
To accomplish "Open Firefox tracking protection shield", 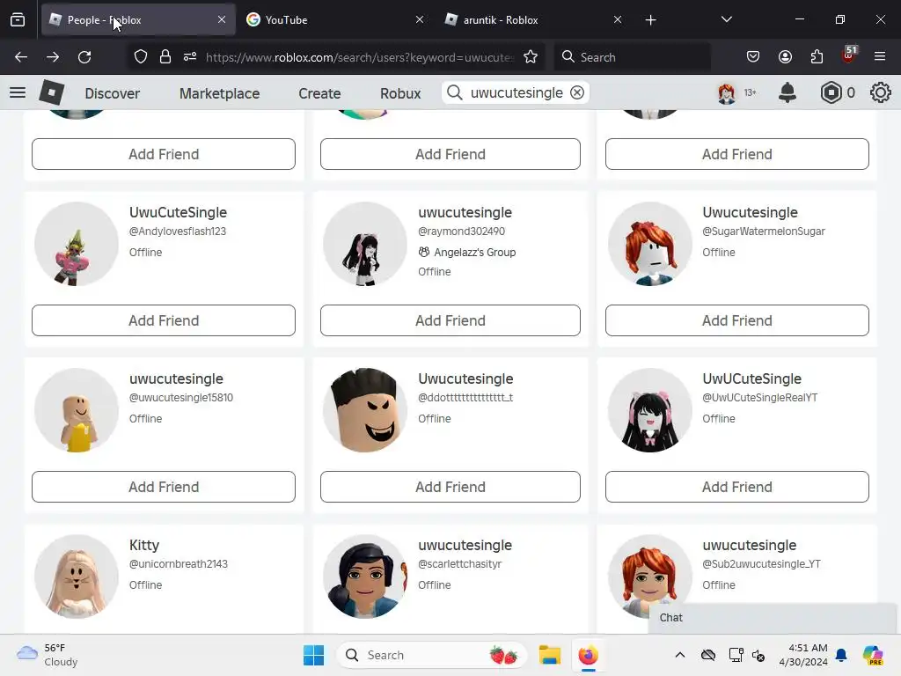I will (x=141, y=57).
